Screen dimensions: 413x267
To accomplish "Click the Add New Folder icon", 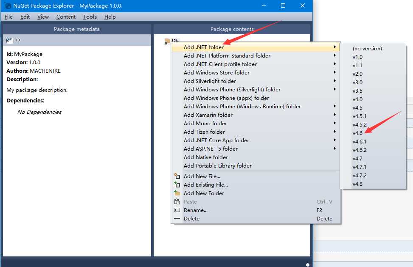I will 177,193.
